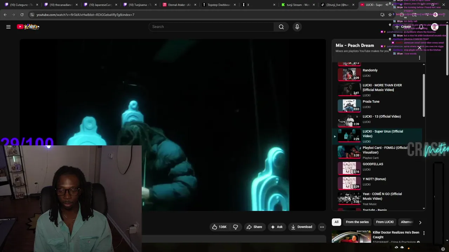Reload the page in browser toolbar
449x252 pixels.
pyautogui.click(x=22, y=15)
